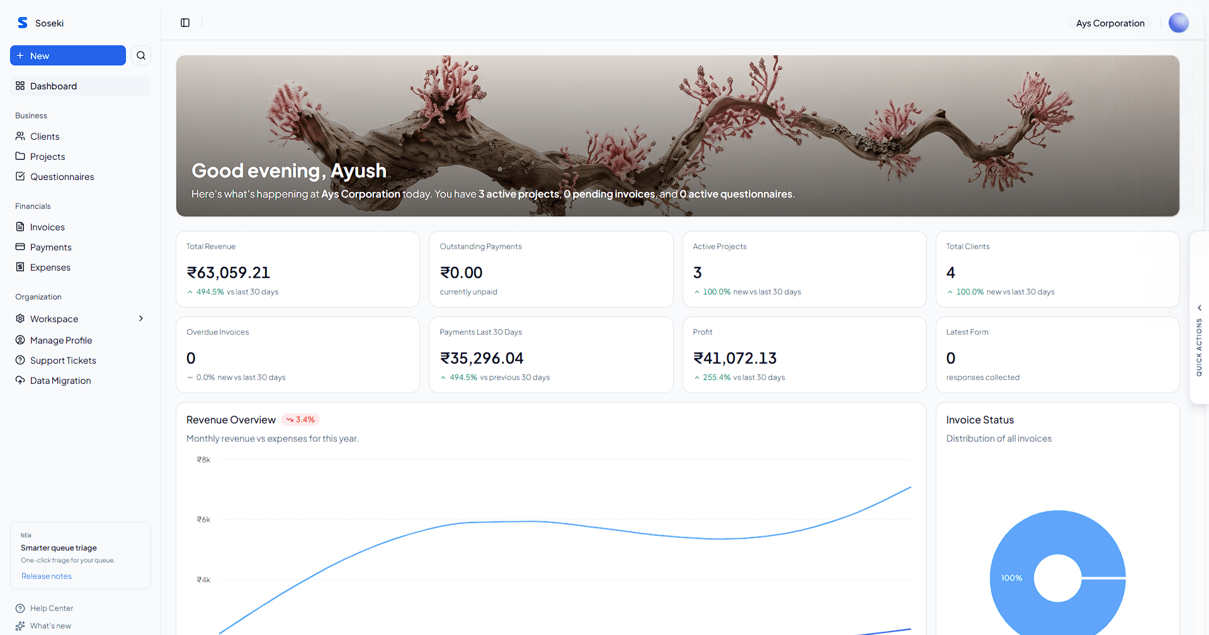Click the New button
Image resolution: width=1209 pixels, height=635 pixels.
(x=68, y=55)
